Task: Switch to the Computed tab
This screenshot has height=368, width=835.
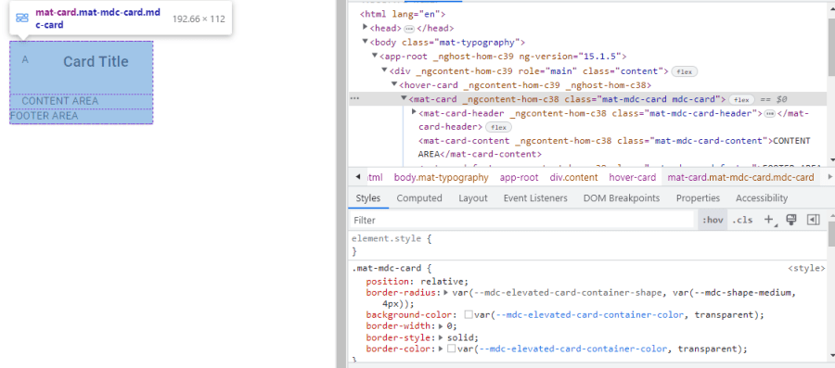Action: pos(419,197)
